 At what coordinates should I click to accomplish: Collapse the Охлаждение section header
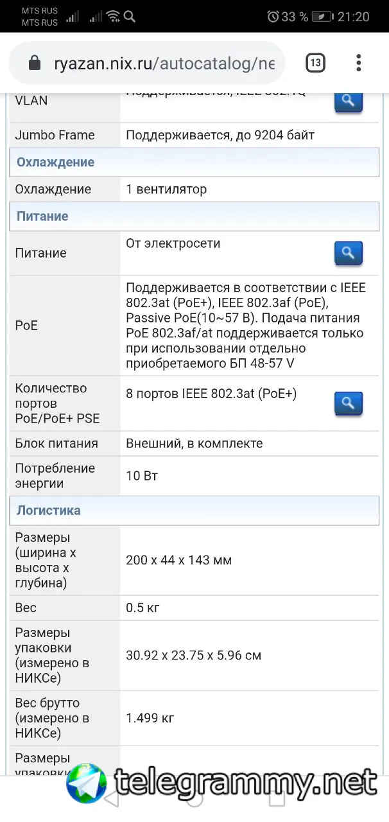pyautogui.click(x=195, y=162)
